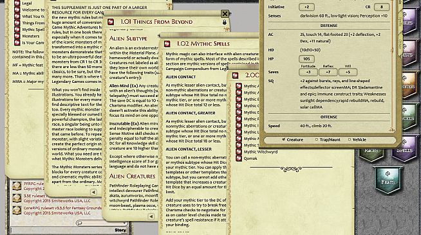Image resolution: width=421 pixels, height=235 pixels.
Task: Open the 'Mythic E' list entry icon
Action: 239,99
